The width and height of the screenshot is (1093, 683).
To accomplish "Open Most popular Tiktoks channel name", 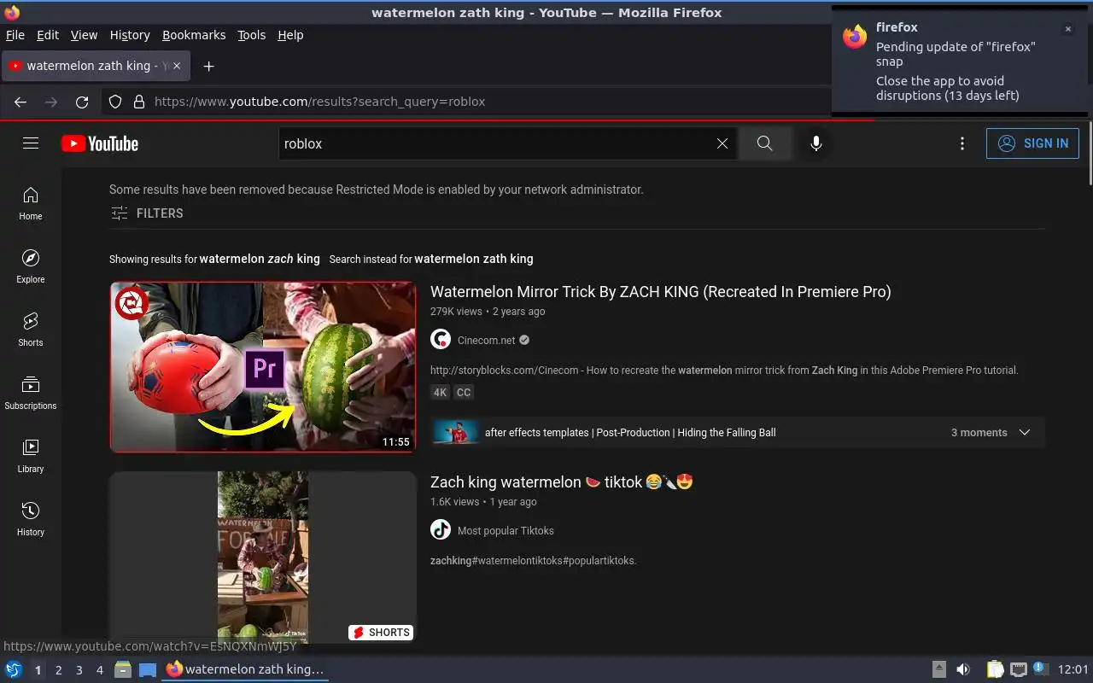I will coord(506,530).
